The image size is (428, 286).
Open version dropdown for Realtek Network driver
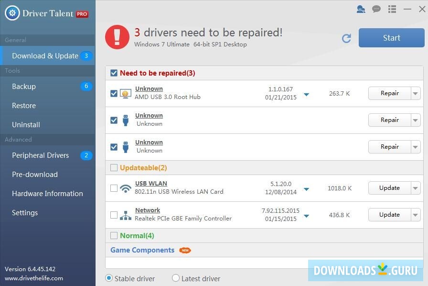click(307, 216)
